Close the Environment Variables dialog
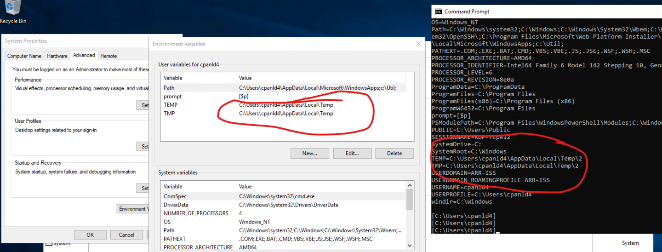Viewport: 662px width, 252px height. click(x=418, y=44)
